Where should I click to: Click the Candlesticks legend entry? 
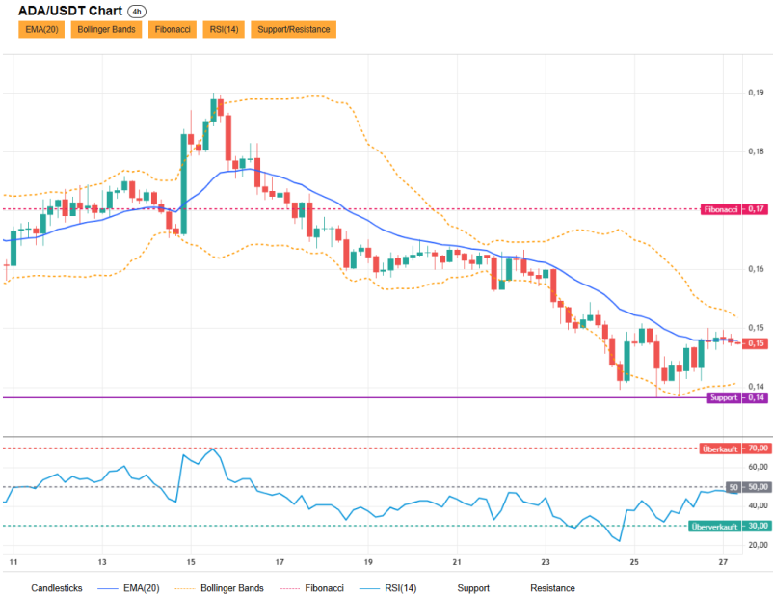(57, 588)
